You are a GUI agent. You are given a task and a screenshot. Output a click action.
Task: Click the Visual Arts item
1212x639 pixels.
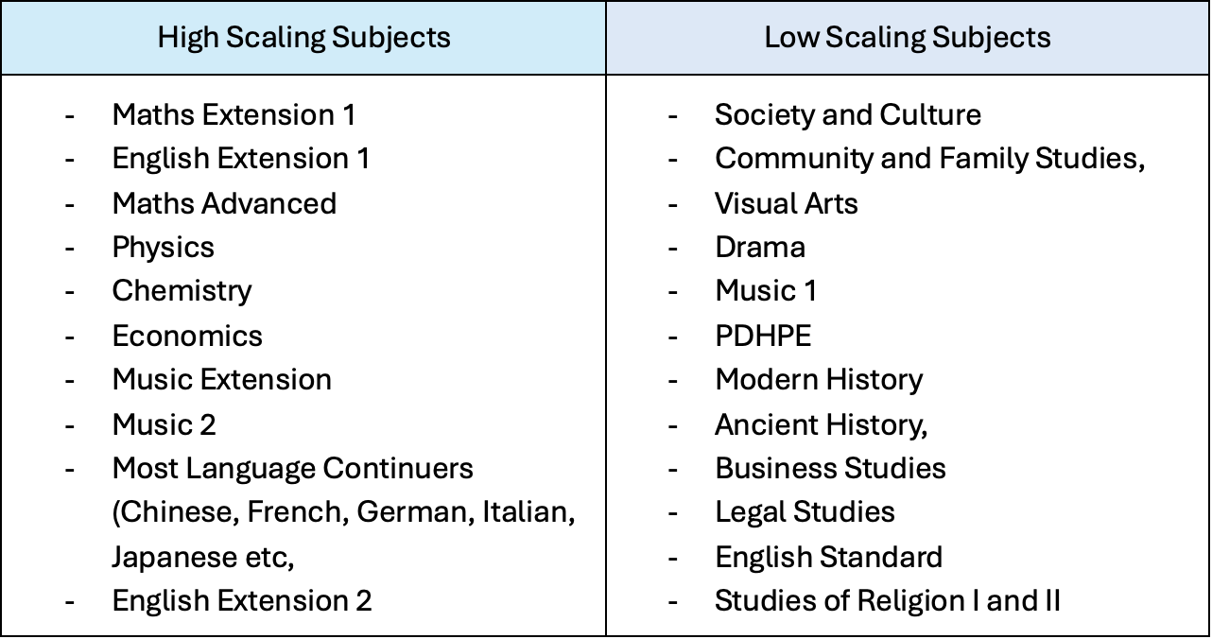coord(787,203)
